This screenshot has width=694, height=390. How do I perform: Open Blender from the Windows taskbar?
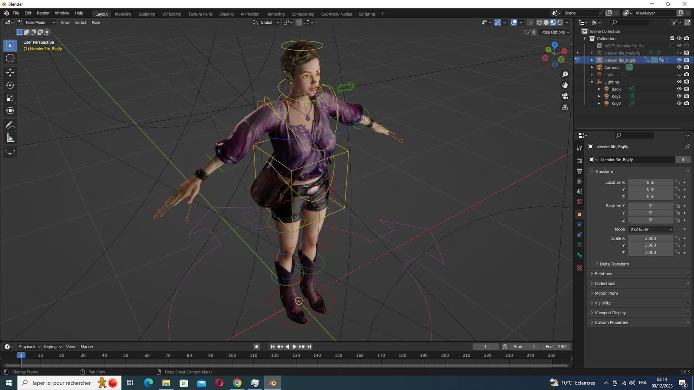point(272,383)
